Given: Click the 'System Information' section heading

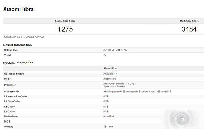Looking at the screenshot, I should [x=18, y=63].
